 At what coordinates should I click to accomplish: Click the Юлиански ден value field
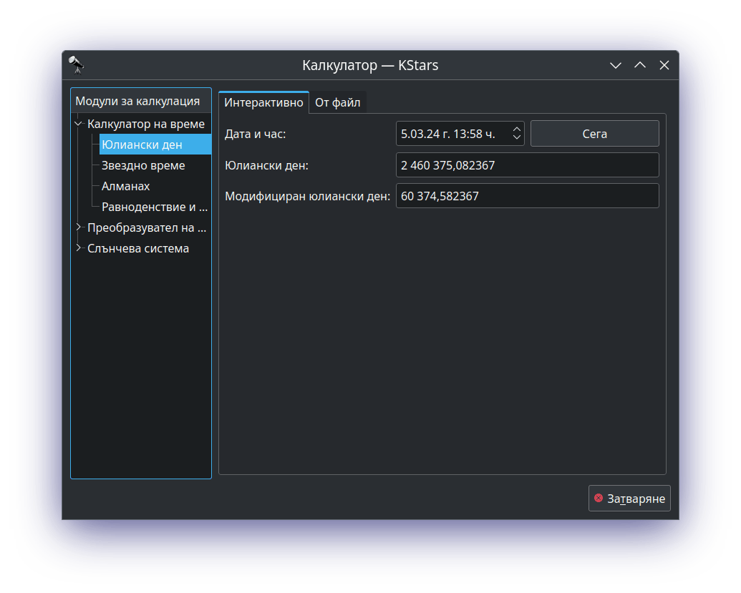pyautogui.click(x=527, y=165)
